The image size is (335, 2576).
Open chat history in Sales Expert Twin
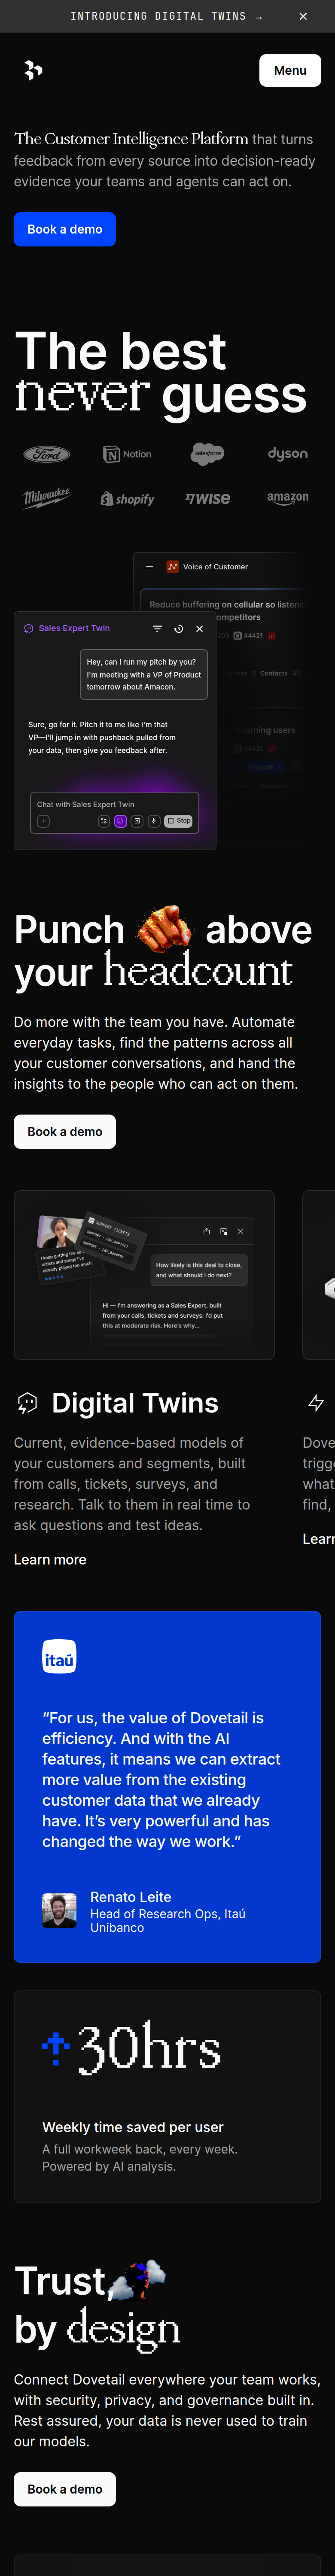point(179,629)
